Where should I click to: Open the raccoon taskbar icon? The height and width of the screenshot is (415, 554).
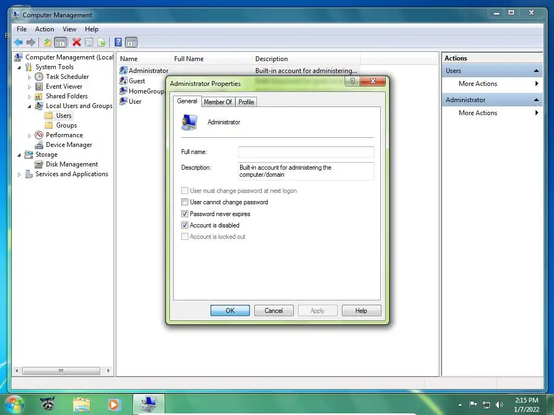[x=48, y=404]
